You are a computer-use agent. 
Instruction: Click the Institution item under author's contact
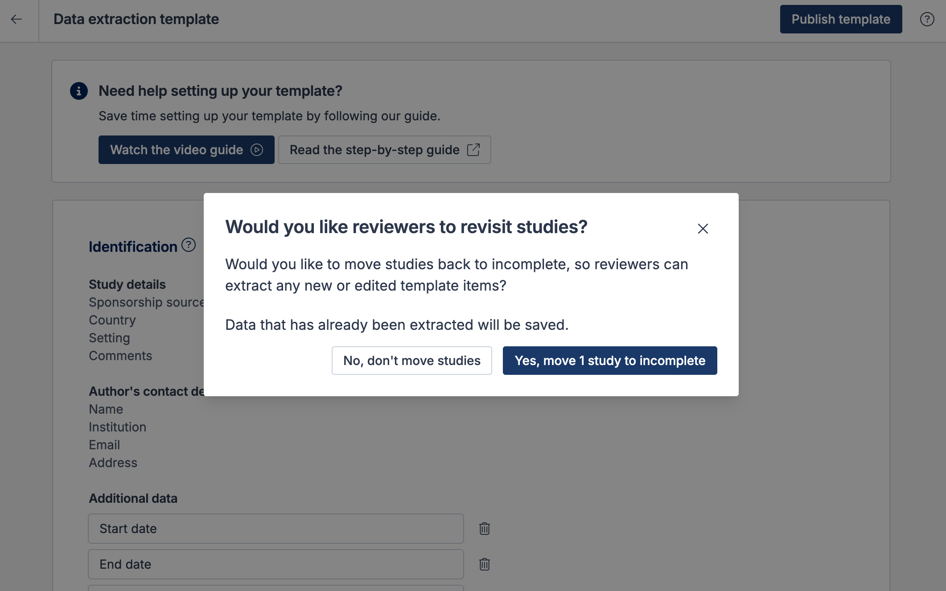[117, 427]
